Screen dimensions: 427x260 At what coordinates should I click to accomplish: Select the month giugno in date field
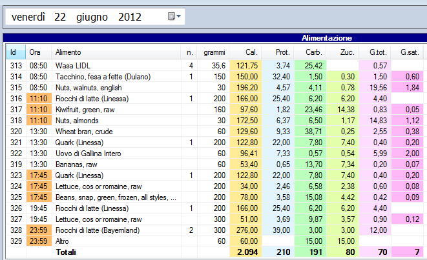pos(92,17)
